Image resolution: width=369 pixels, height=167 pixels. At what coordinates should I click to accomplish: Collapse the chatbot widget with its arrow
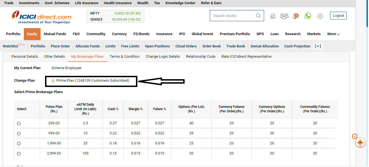(x=355, y=136)
